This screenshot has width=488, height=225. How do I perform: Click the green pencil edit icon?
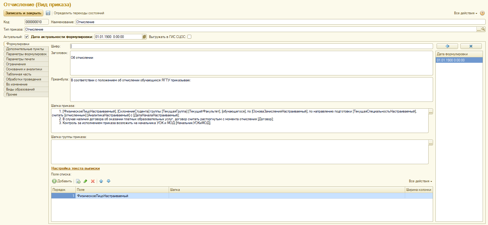click(x=86, y=181)
